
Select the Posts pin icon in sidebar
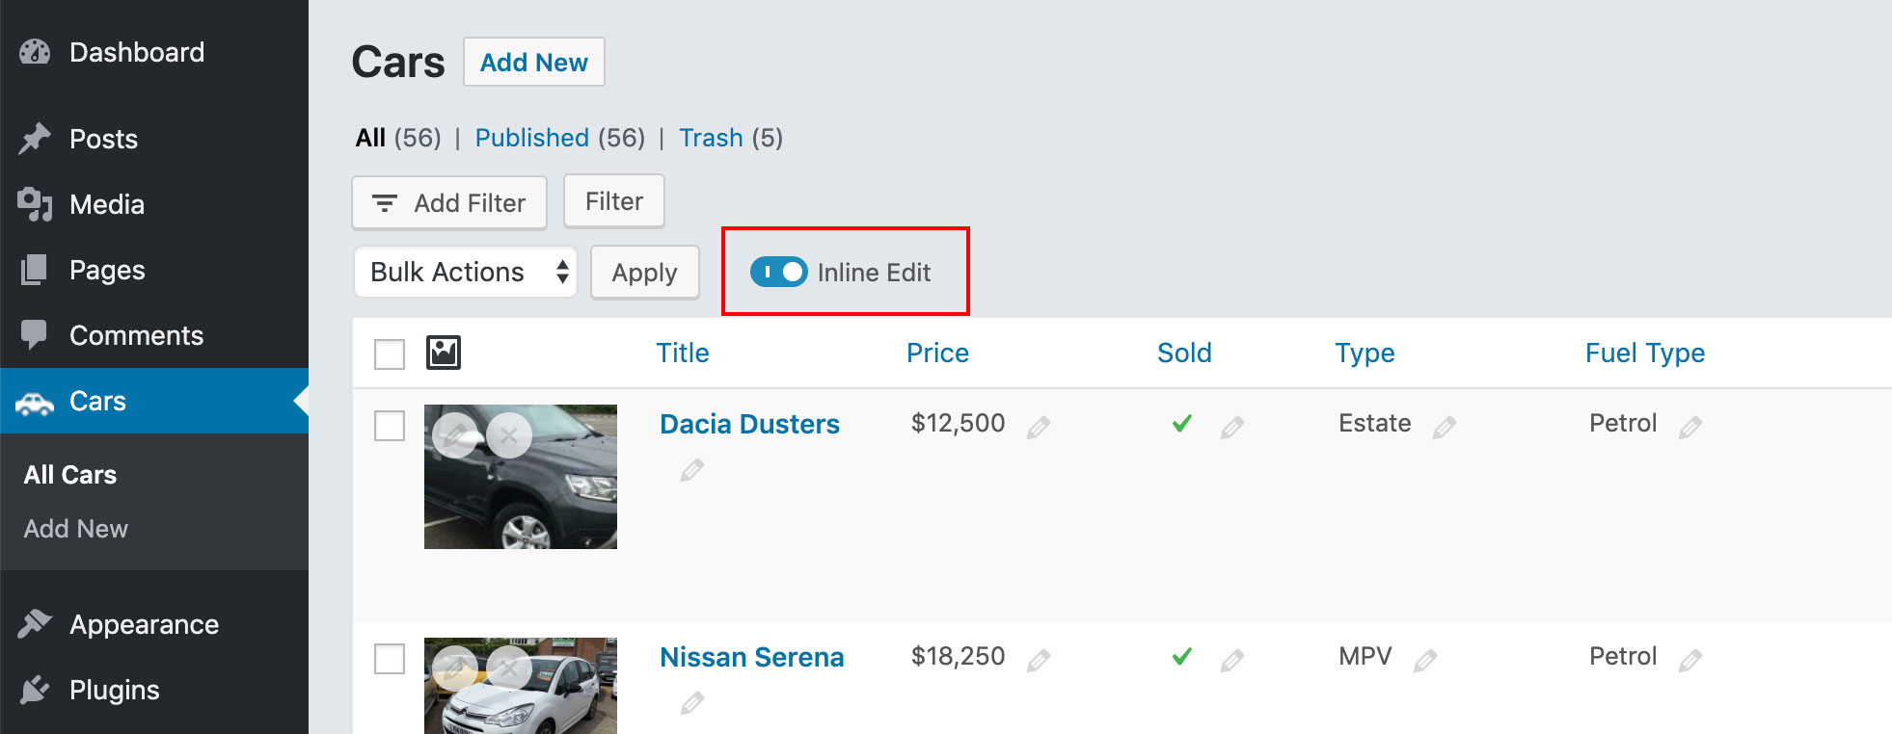[35, 138]
